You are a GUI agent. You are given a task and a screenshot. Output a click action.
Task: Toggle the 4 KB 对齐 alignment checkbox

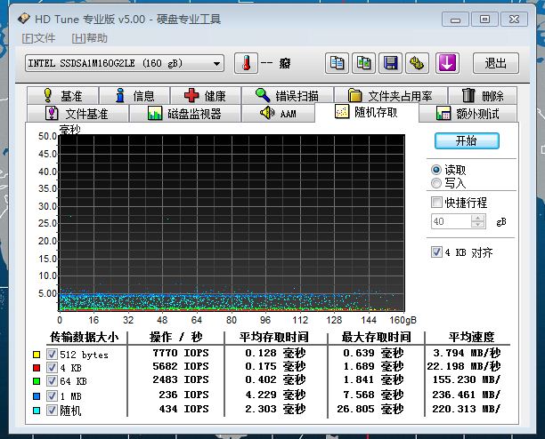coord(436,251)
